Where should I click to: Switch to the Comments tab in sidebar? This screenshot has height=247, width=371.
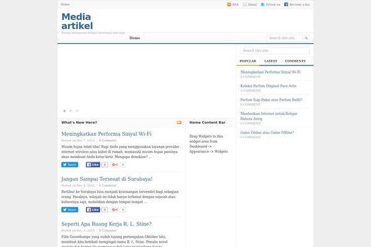[295, 61]
